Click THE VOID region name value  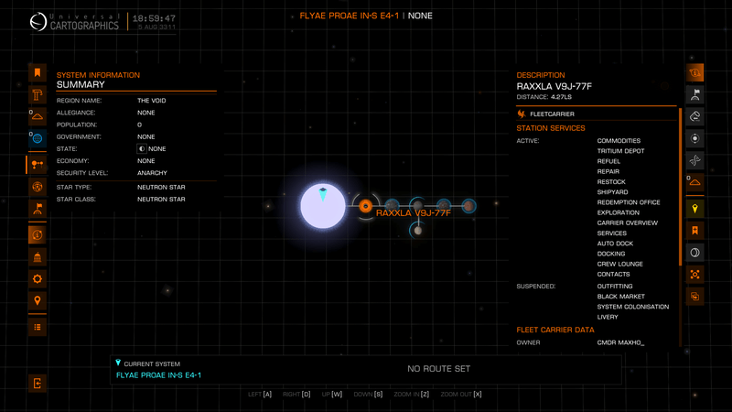point(152,101)
